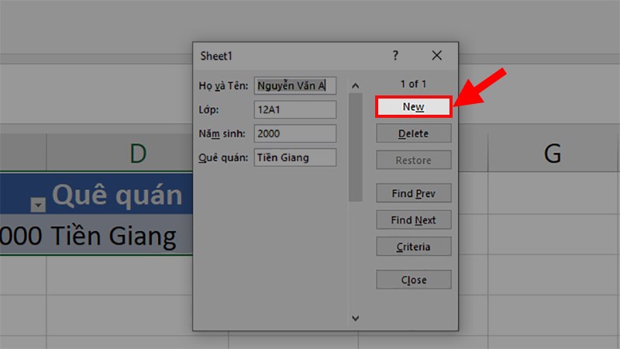Go to previous record with Find Prev
620x349 pixels.
[x=413, y=193]
